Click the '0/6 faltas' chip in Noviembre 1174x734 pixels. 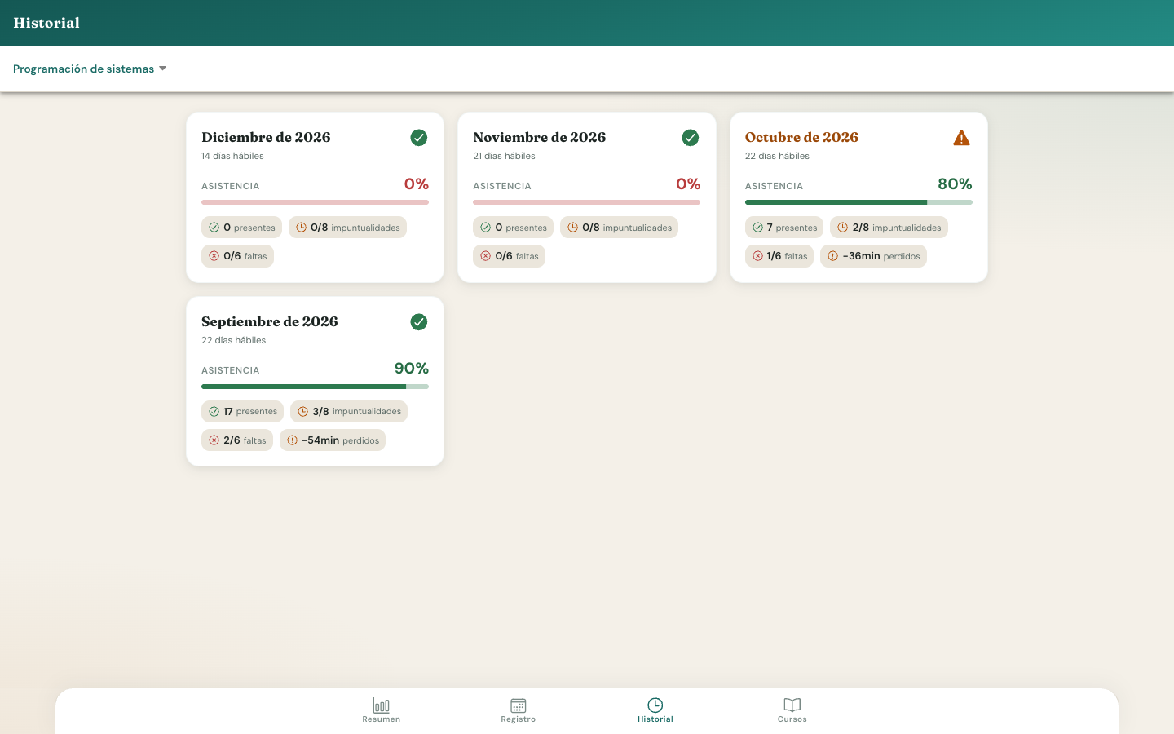pos(509,256)
